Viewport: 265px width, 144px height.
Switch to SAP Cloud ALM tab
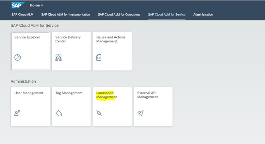[x=23, y=14]
